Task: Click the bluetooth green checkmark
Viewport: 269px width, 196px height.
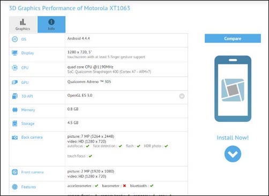Action: [152, 186]
